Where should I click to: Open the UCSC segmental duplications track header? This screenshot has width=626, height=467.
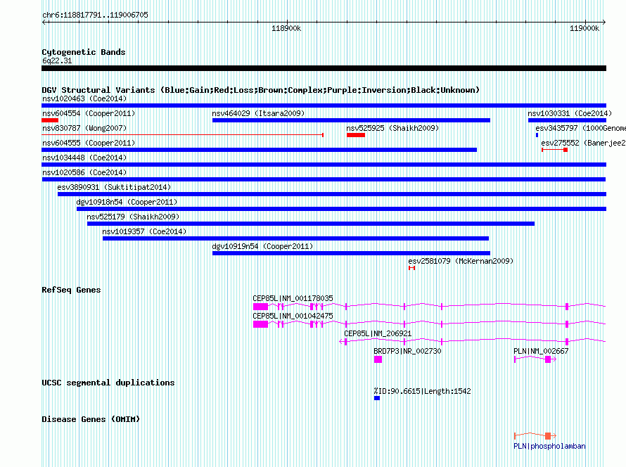(108, 383)
